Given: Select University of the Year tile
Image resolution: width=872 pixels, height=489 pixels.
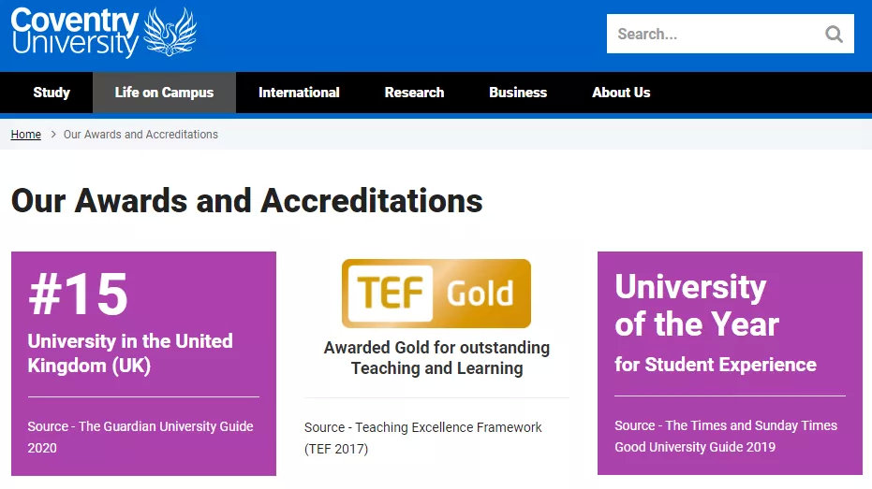Looking at the screenshot, I should [x=730, y=363].
